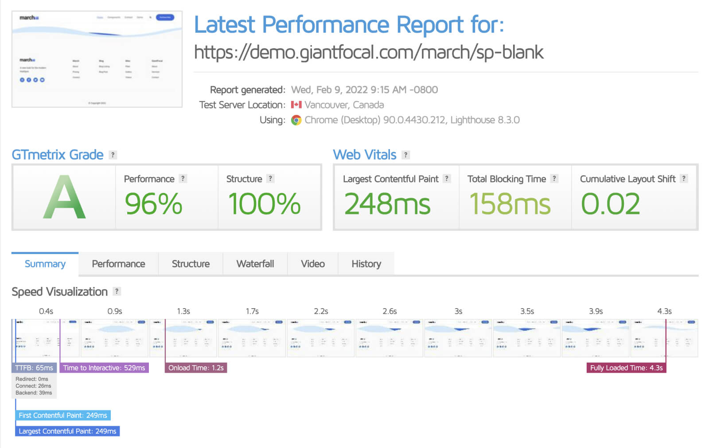This screenshot has width=709, height=448.
Task: Click the Largest Contentful Paint help icon
Action: pyautogui.click(x=447, y=178)
